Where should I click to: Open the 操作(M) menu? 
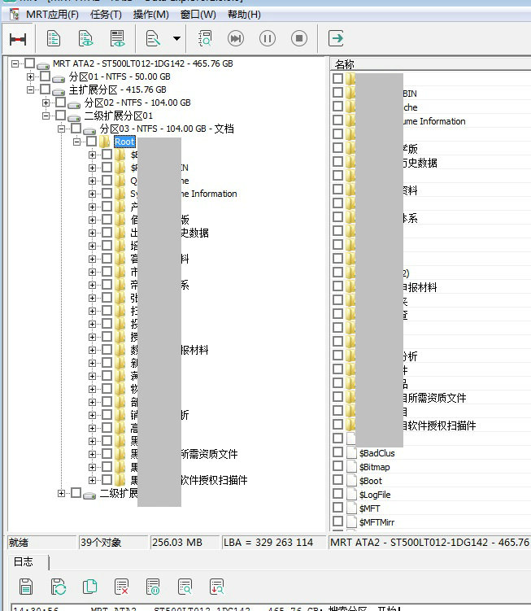click(150, 15)
